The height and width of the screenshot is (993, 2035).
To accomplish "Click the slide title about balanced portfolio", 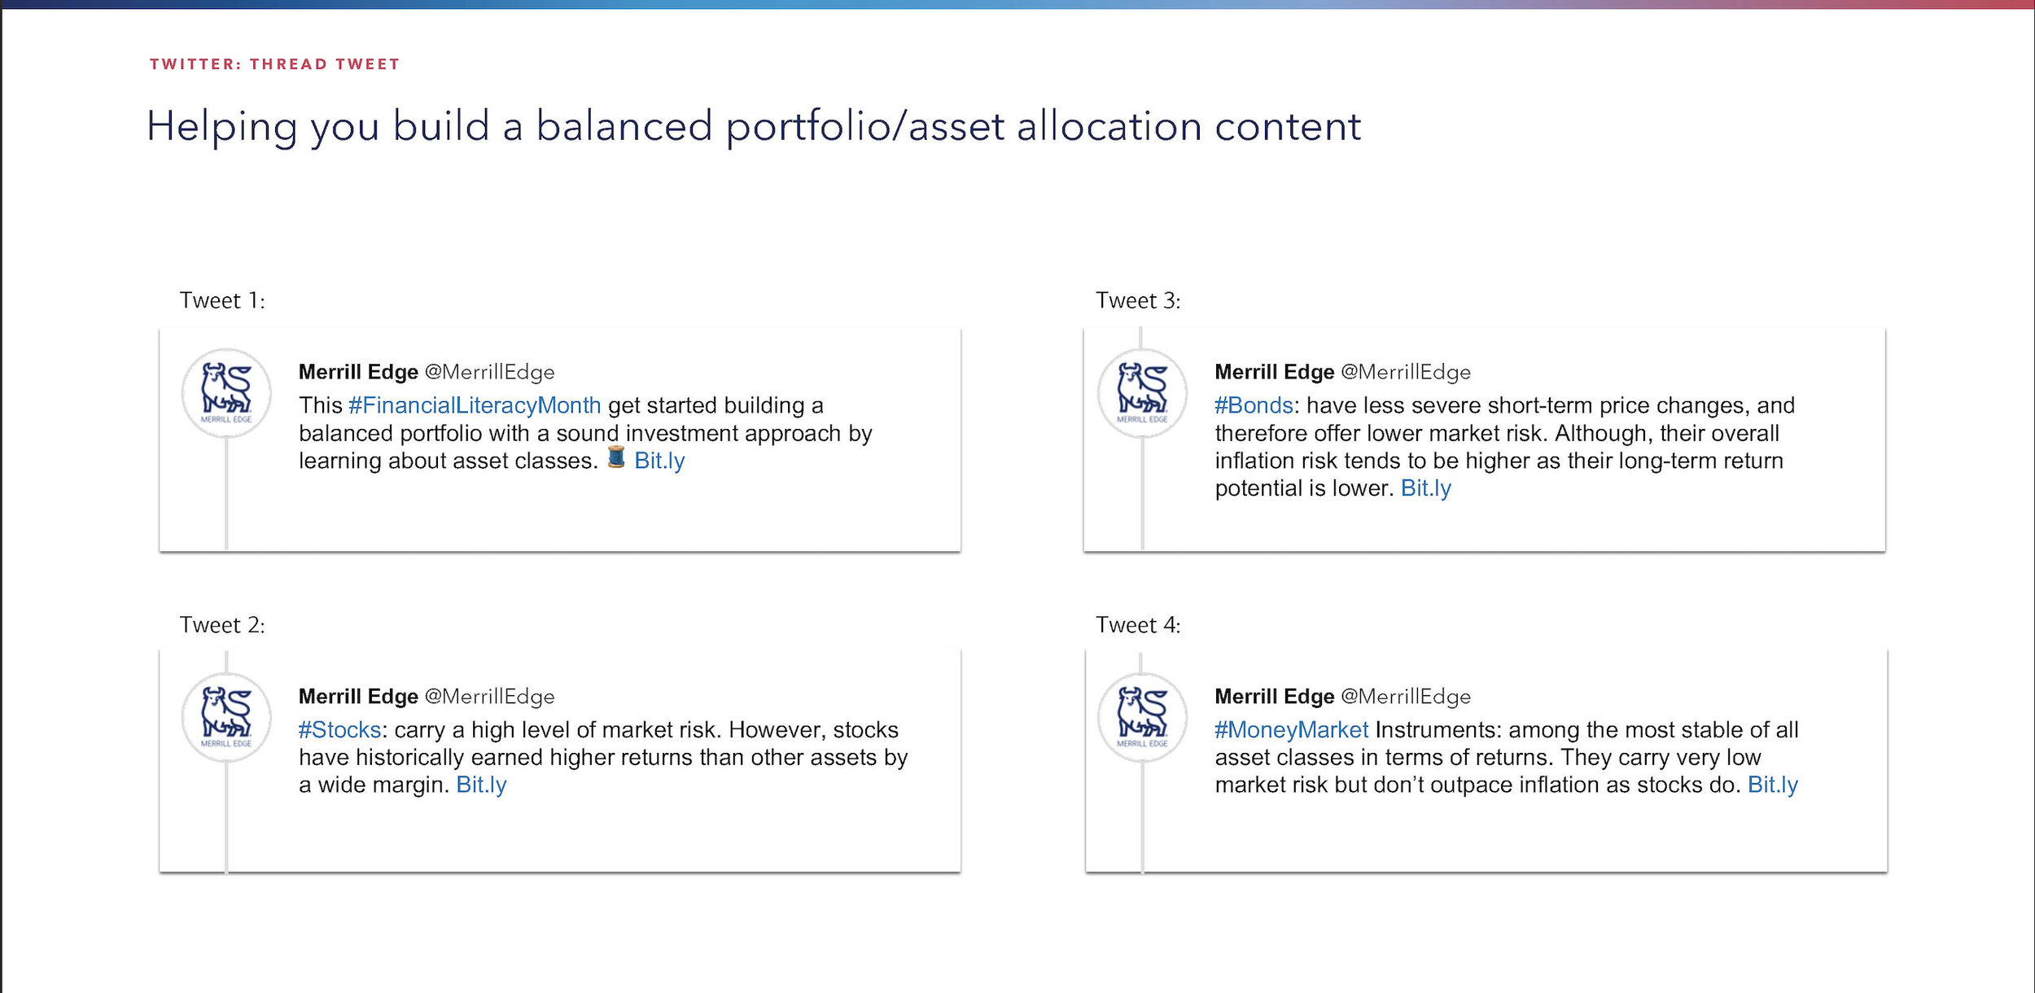I will click(753, 127).
